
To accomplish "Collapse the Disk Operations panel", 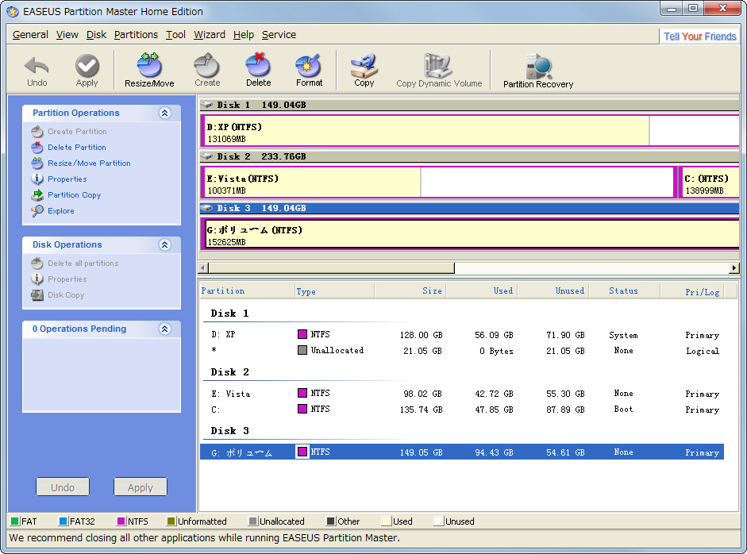I will coord(165,244).
